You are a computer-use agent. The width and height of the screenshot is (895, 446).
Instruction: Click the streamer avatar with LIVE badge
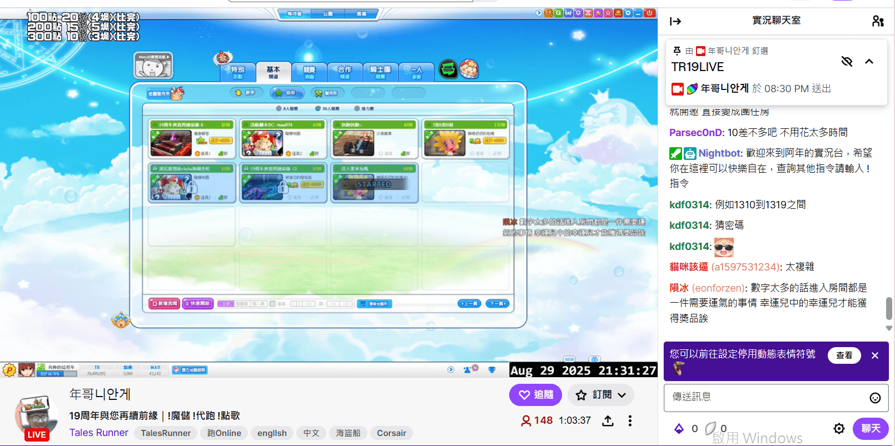click(x=36, y=417)
